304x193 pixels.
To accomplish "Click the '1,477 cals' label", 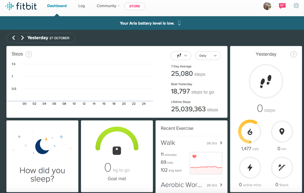I will click(x=250, y=149).
